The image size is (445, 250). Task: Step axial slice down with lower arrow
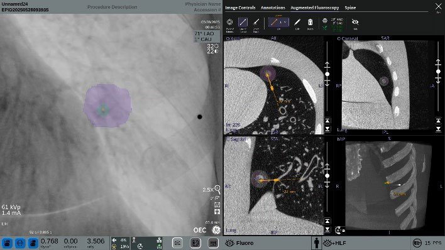[x=327, y=83]
